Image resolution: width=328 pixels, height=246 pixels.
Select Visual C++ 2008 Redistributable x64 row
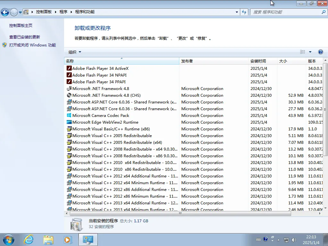[x=193, y=149]
